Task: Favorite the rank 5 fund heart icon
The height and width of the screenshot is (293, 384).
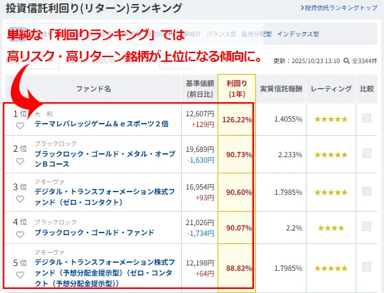Action: pyautogui.click(x=20, y=275)
